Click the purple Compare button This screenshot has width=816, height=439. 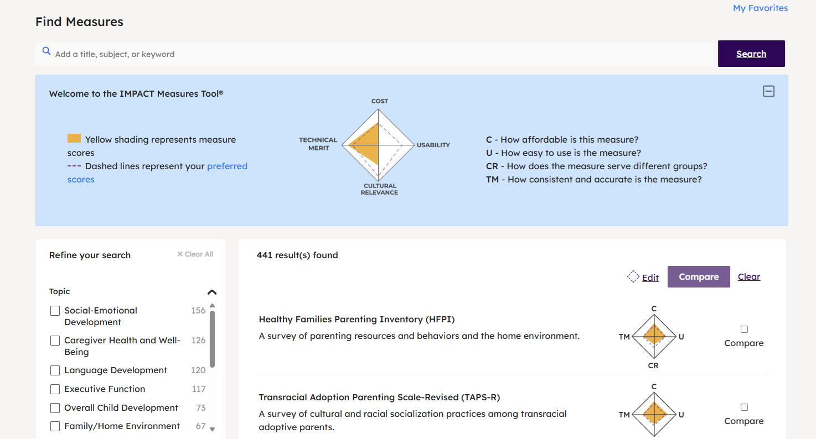tap(699, 276)
